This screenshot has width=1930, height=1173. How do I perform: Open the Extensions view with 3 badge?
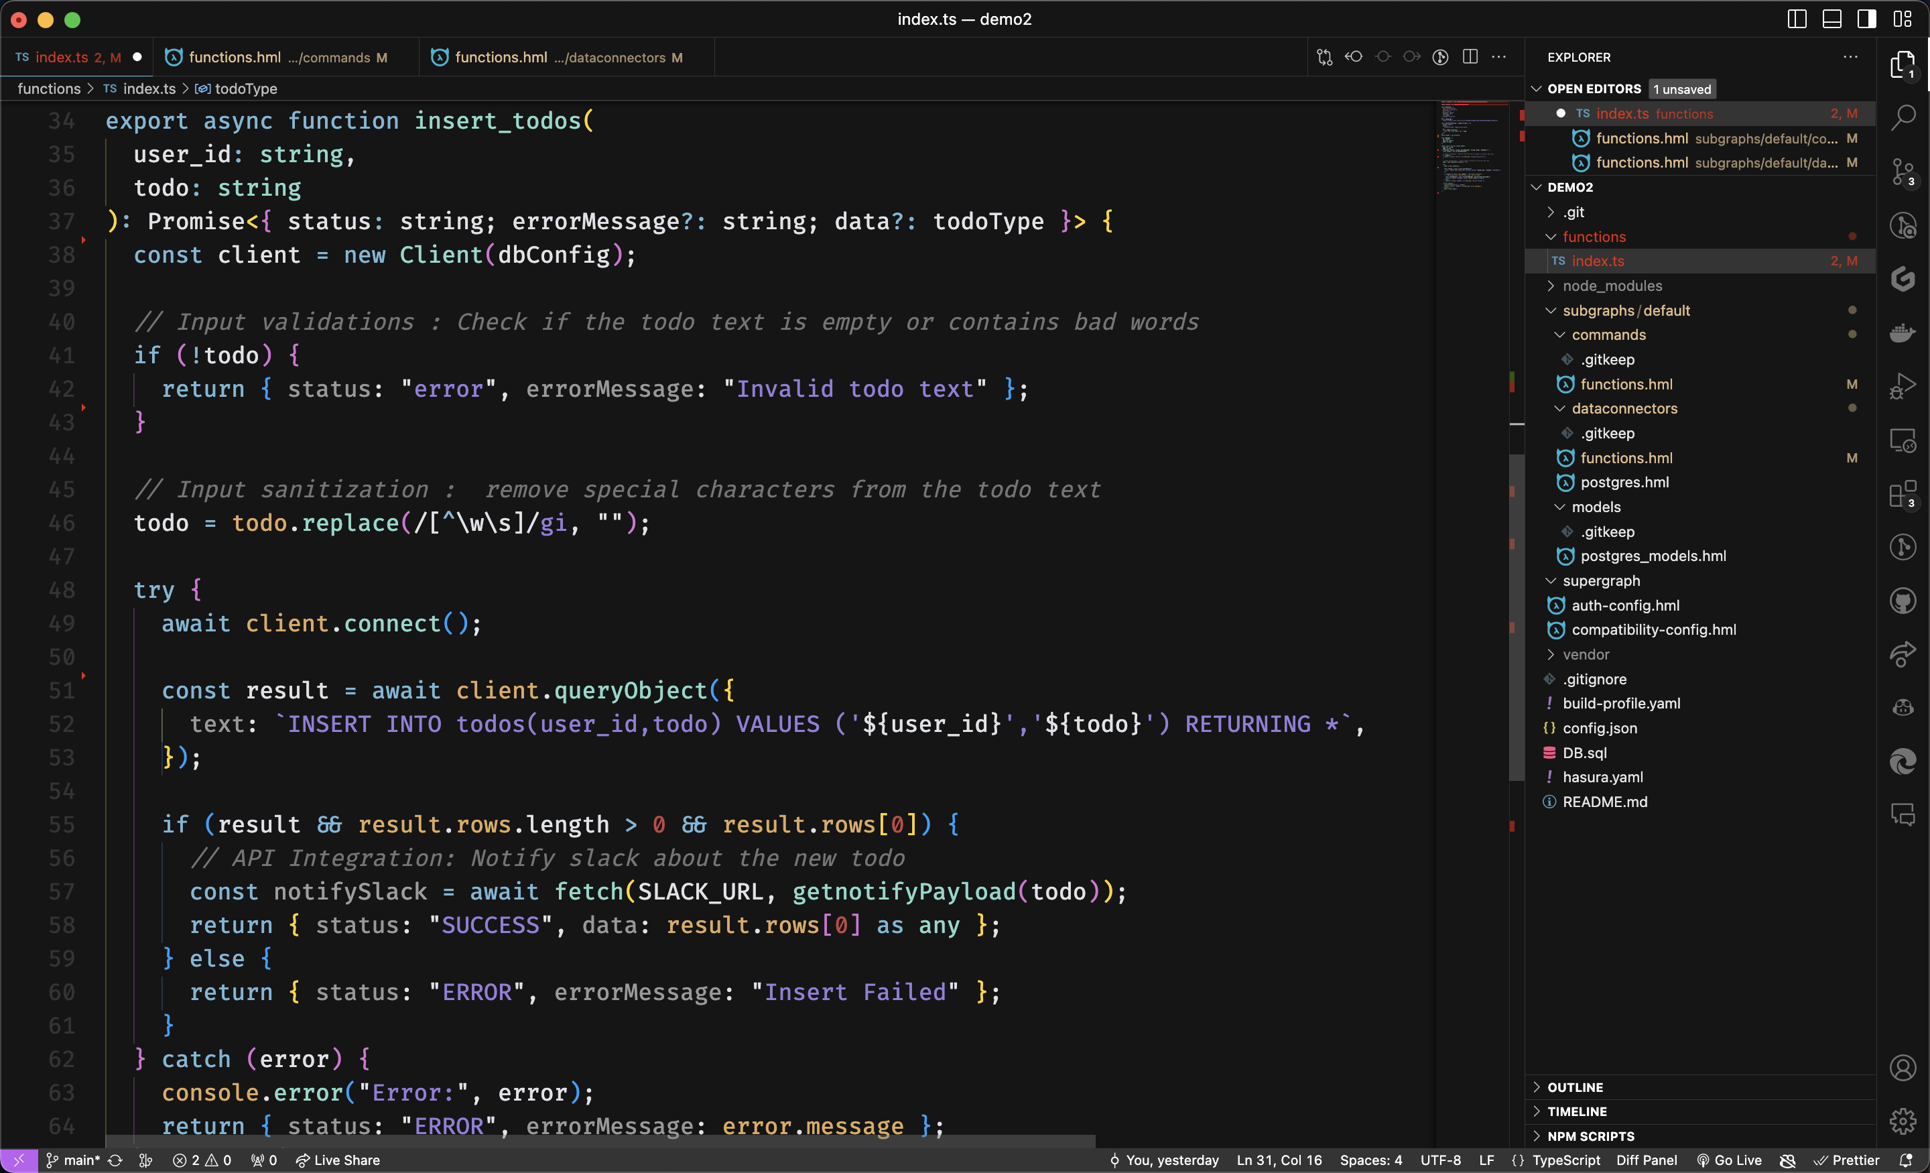(x=1903, y=493)
